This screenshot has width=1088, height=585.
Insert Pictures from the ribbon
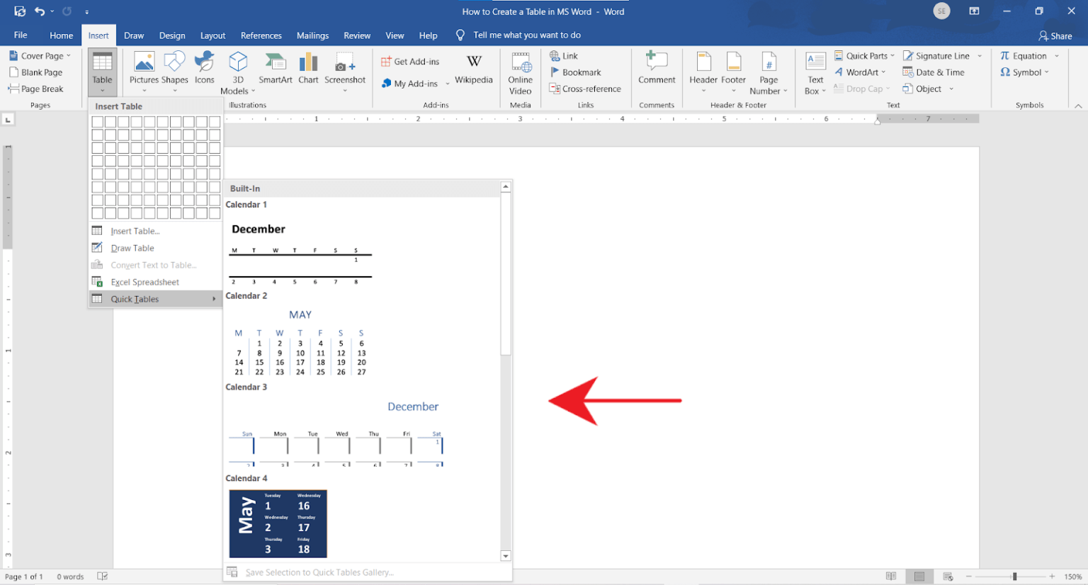click(x=144, y=72)
